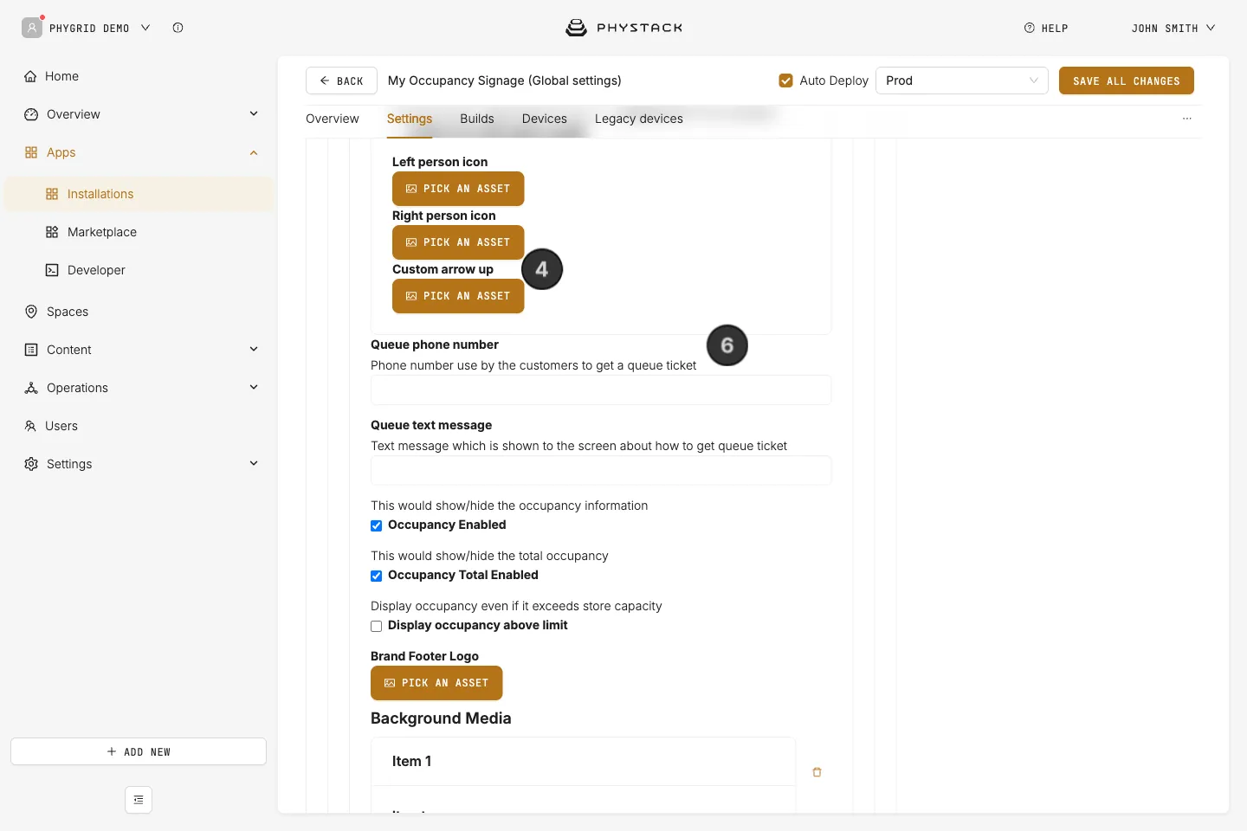Viewport: 1247px width, 831px height.
Task: Click the Phystack logo
Action: pyautogui.click(x=623, y=28)
